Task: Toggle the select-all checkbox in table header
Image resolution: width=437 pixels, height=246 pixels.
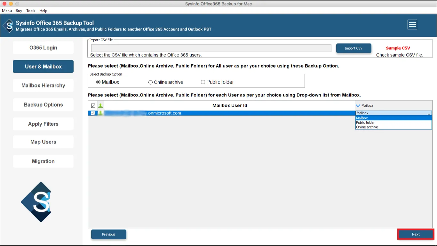Action: [93, 105]
